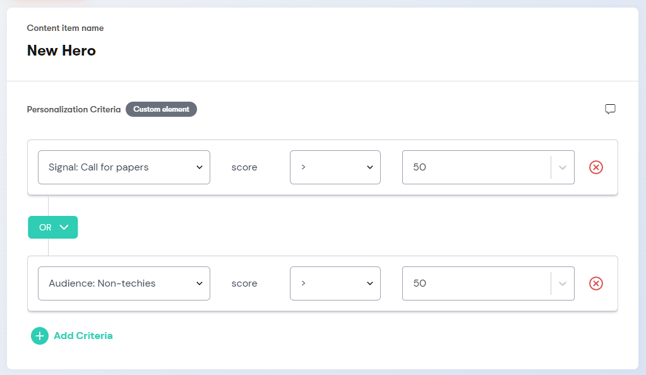Viewport: 646px width, 375px height.
Task: Edit the content item name New Hero
Action: [x=61, y=51]
